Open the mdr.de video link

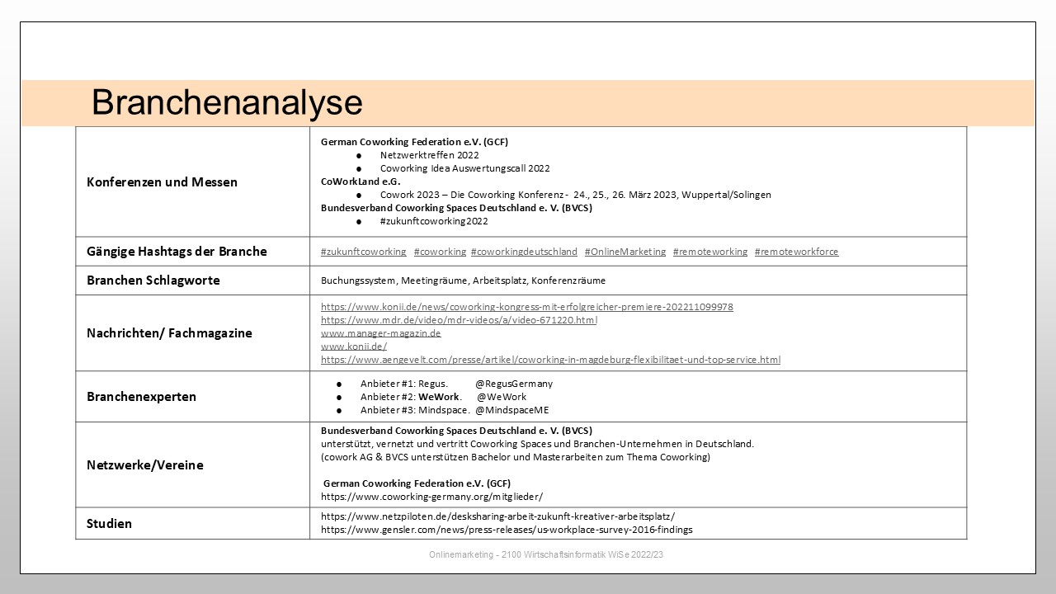[x=459, y=320]
